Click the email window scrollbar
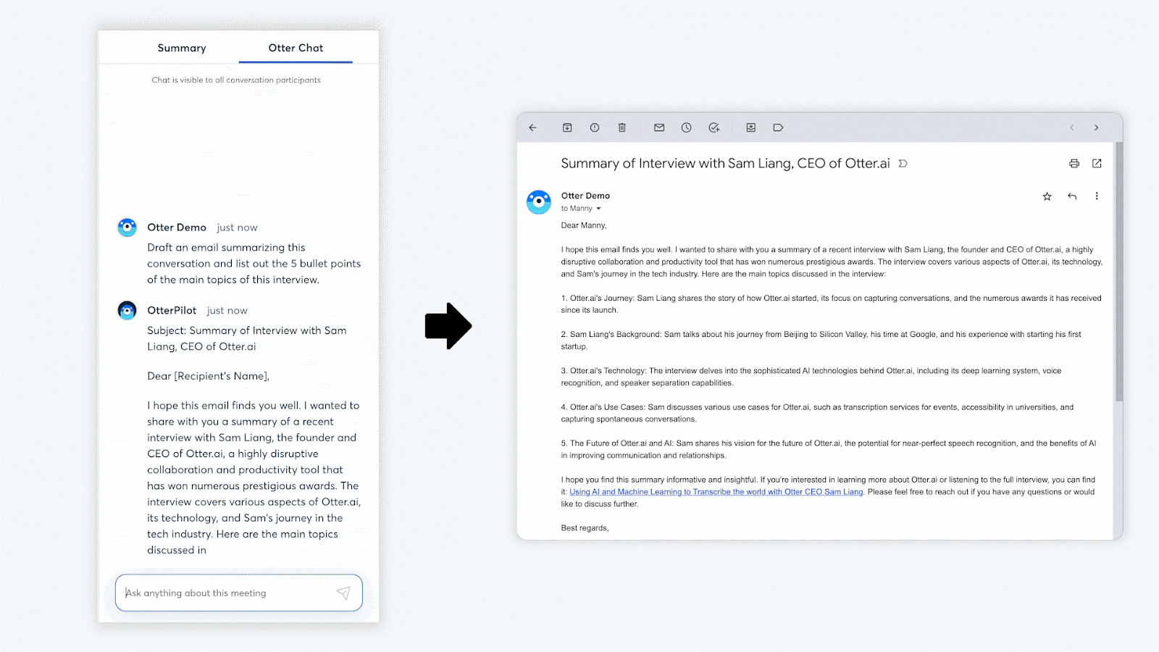The height and width of the screenshot is (652, 1159). point(1119,272)
